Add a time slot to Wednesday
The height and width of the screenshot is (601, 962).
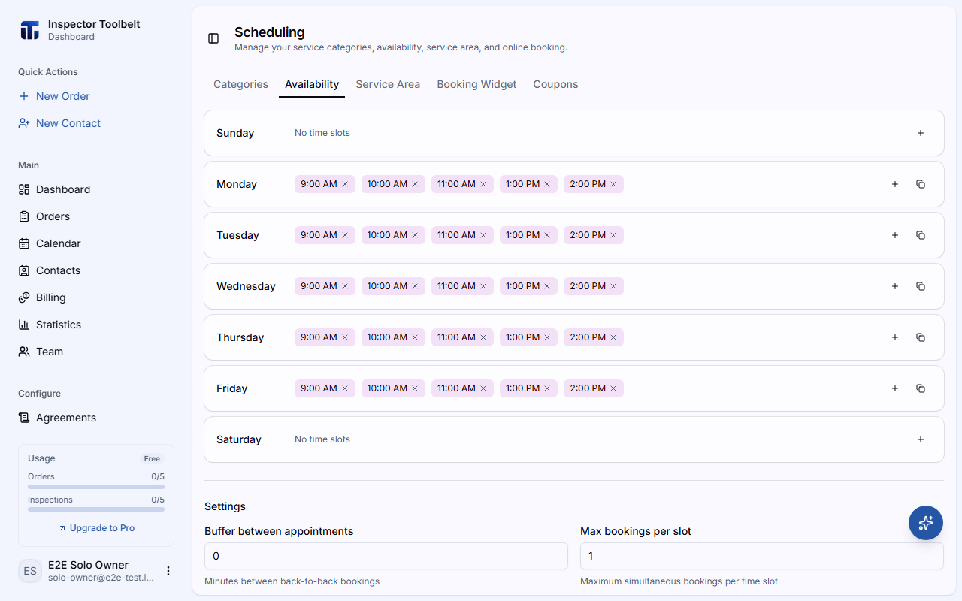click(895, 286)
